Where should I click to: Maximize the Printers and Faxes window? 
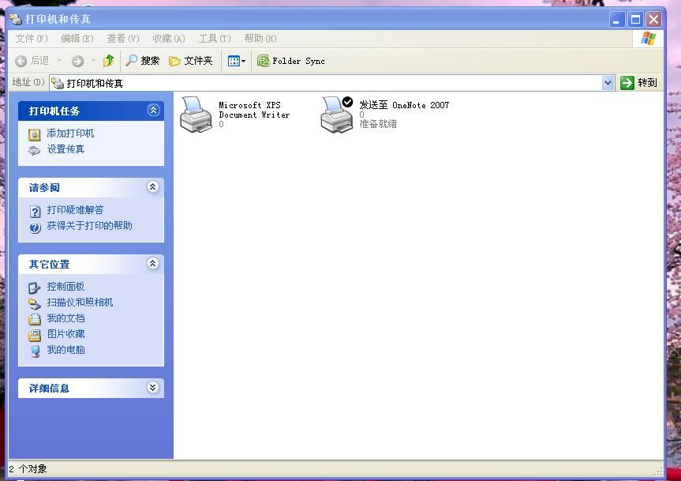(x=635, y=19)
